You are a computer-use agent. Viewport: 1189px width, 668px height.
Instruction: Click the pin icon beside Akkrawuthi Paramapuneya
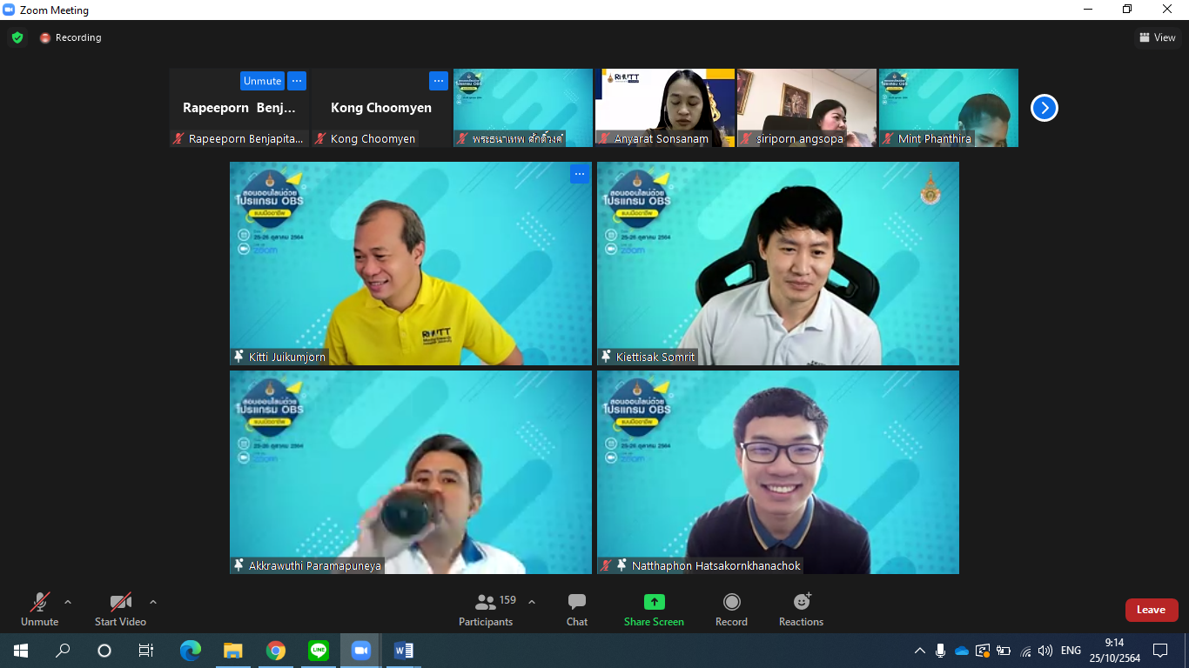click(238, 565)
